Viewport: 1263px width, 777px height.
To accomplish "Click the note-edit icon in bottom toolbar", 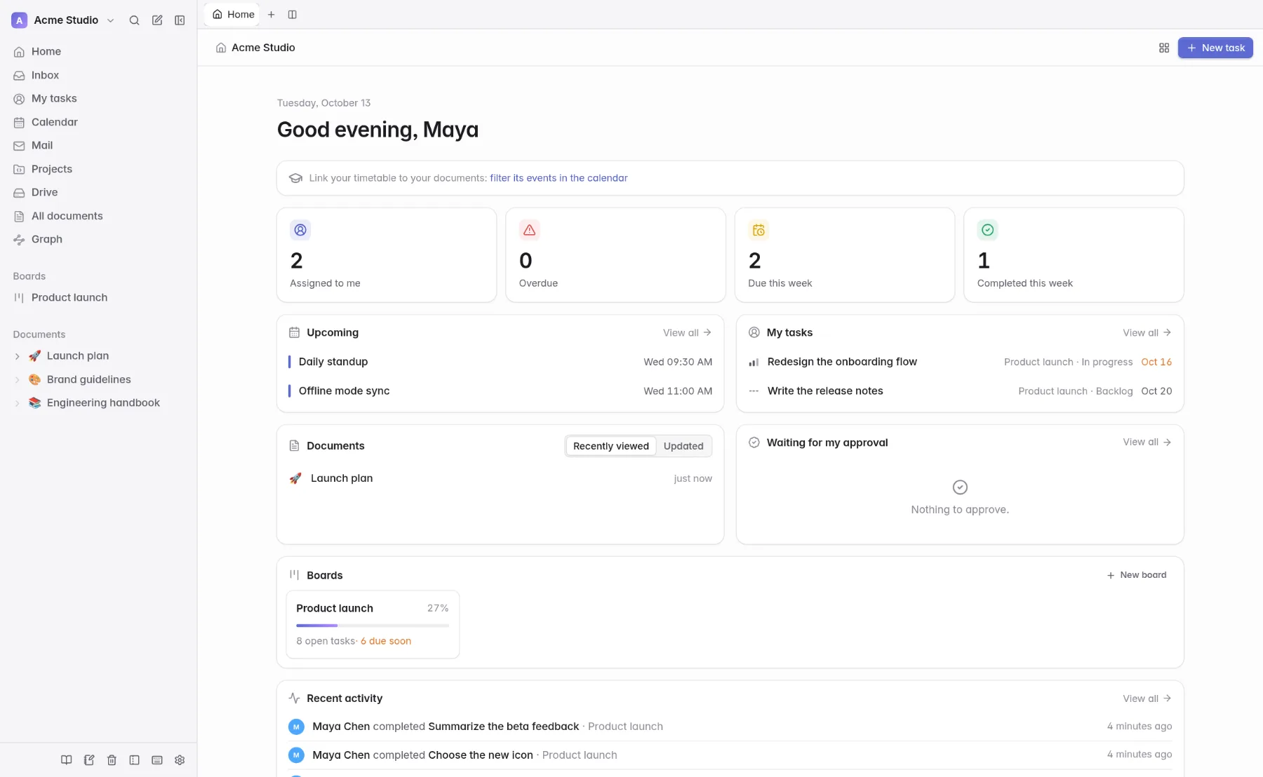I will click(89, 760).
